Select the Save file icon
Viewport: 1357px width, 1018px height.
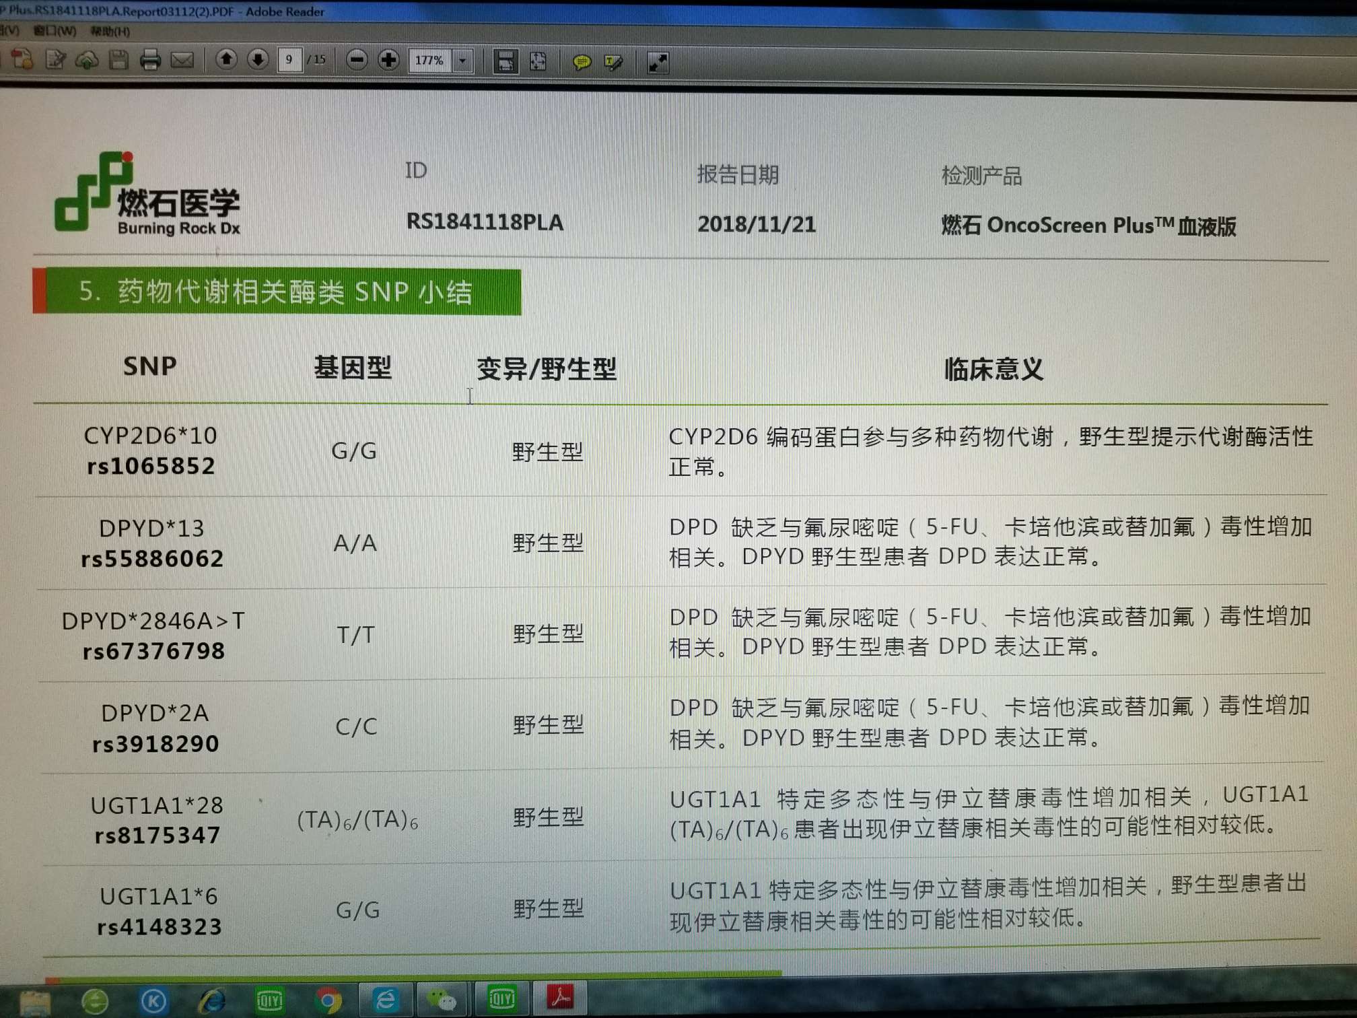coord(118,61)
